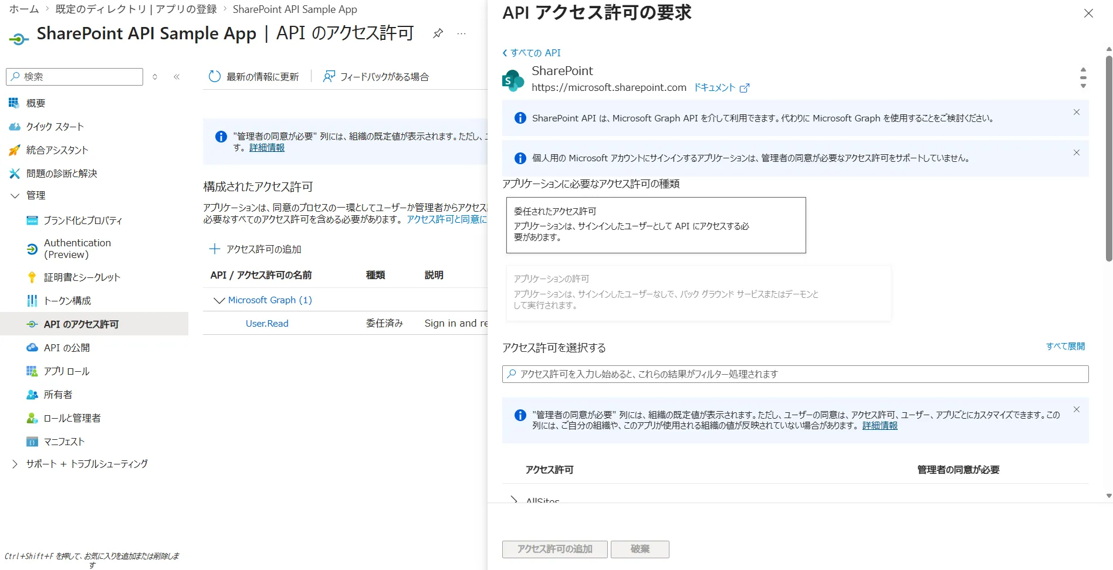Dismiss the Microsoft Graph suggestion info banner
Screen dimensions: 1113x570
[1077, 112]
